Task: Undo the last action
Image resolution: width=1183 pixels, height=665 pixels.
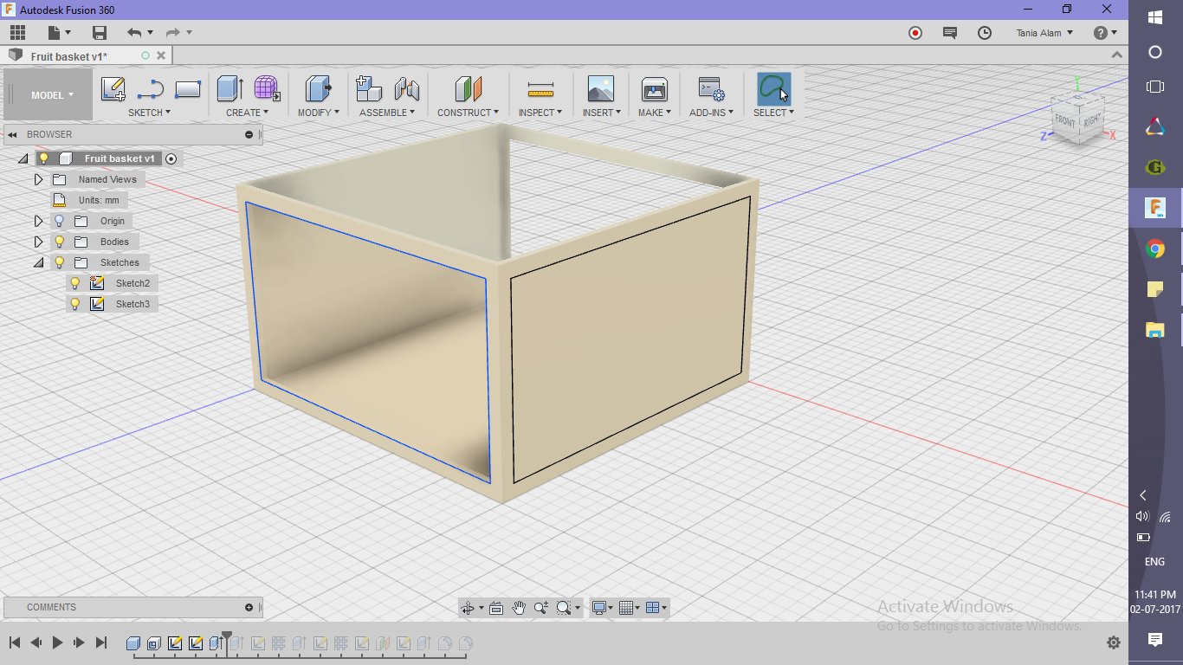Action: click(134, 33)
